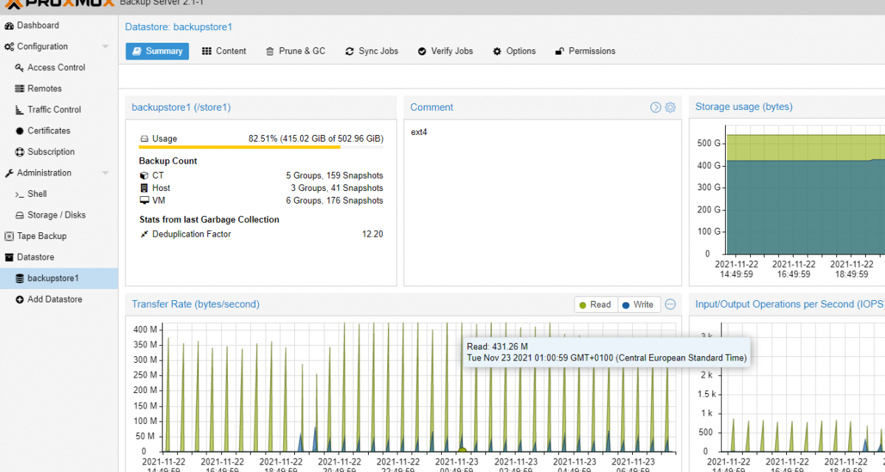The image size is (885, 472).
Task: Toggle the Read series in Transfer Rate legend
Action: [x=595, y=304]
